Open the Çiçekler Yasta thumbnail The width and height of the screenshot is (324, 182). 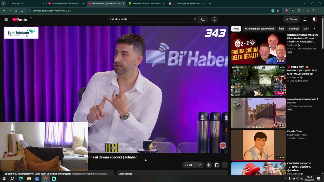pyautogui.click(x=258, y=145)
